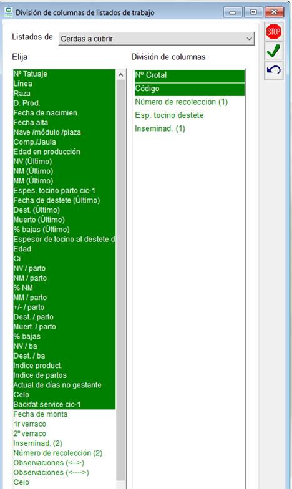The height and width of the screenshot is (489, 292).
Task: Select % bajas (Último) entry
Action: pyautogui.click(x=64, y=230)
